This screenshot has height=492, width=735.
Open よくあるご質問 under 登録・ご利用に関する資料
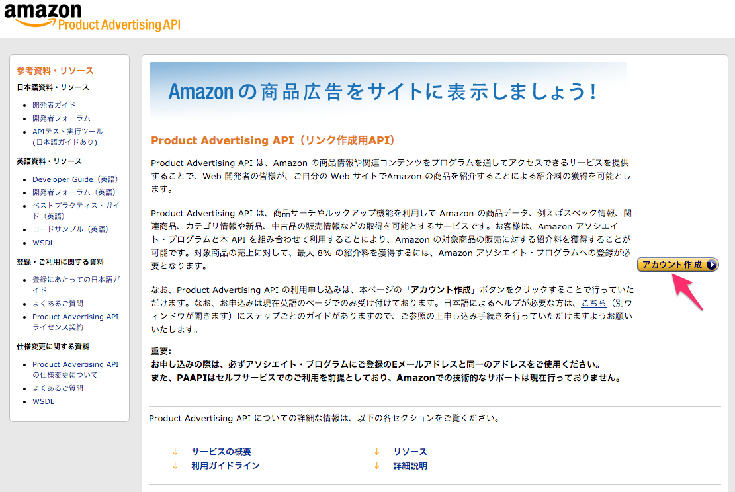pyautogui.click(x=59, y=303)
